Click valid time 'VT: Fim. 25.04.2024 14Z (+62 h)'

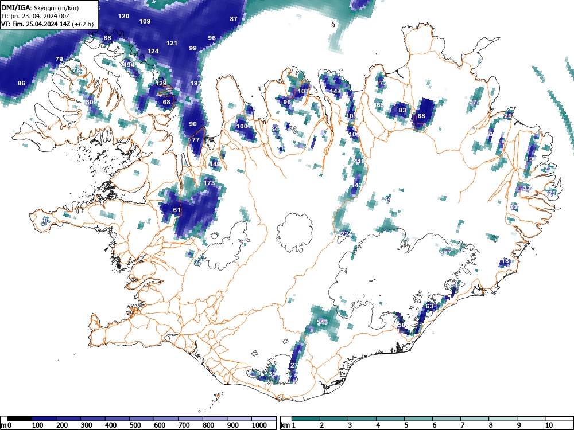tap(47, 24)
